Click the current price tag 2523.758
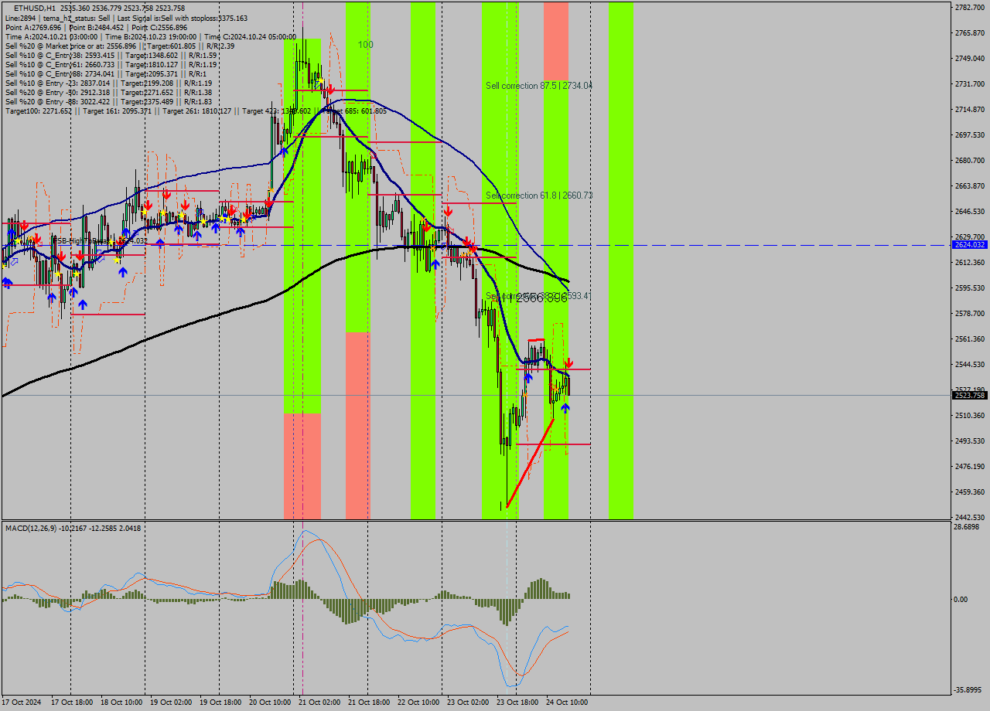The height and width of the screenshot is (711, 990). tap(969, 395)
